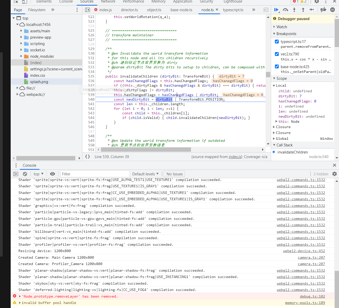Open webgl2-device.ts:452 source link
The height and width of the screenshot is (308, 339).
coord(304,251)
